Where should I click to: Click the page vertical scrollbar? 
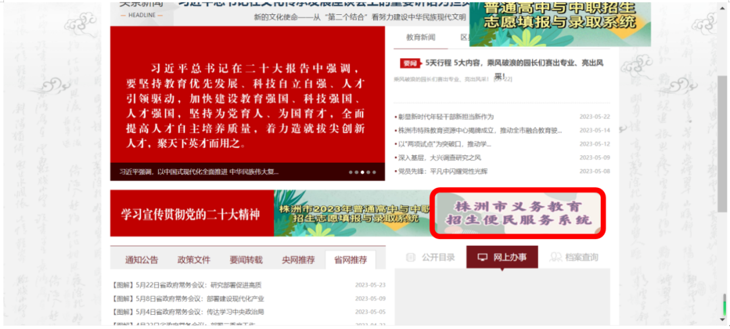tap(723, 135)
